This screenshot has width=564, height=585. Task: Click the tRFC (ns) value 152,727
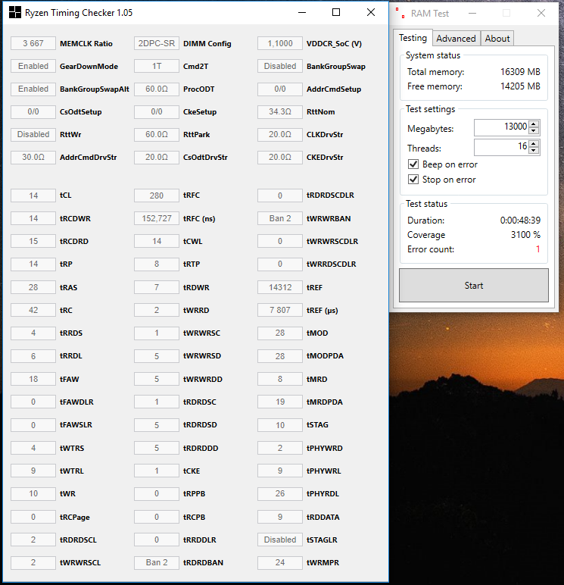pos(157,218)
